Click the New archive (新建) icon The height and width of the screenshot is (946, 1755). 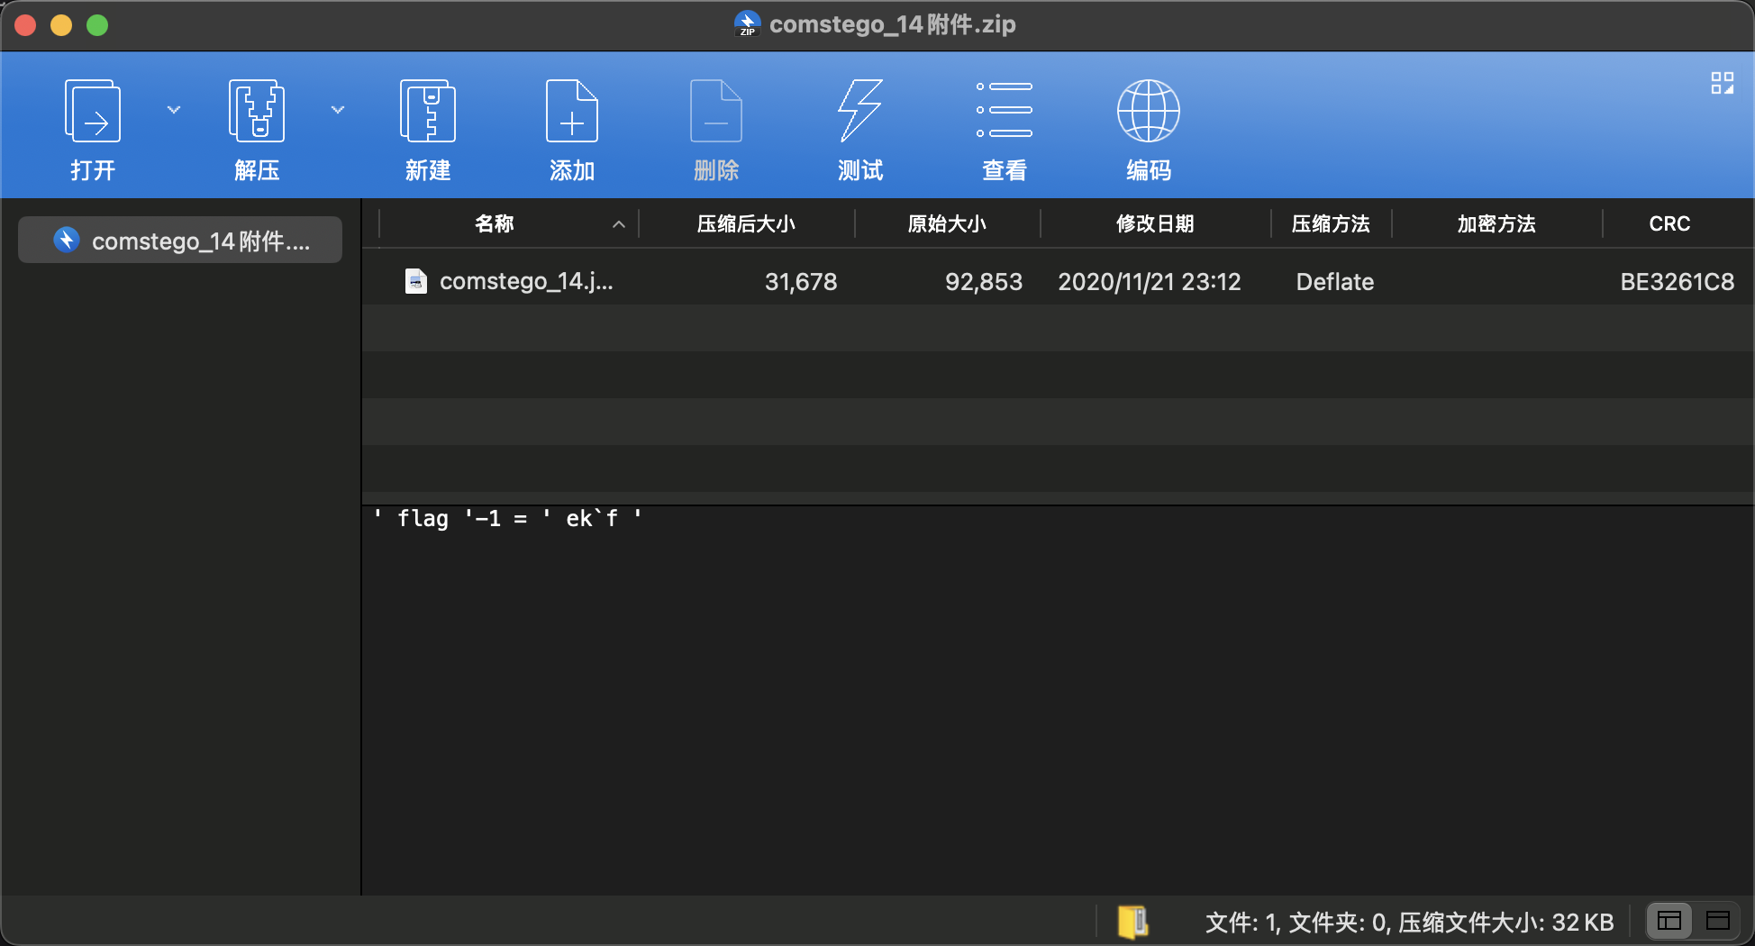point(428,112)
